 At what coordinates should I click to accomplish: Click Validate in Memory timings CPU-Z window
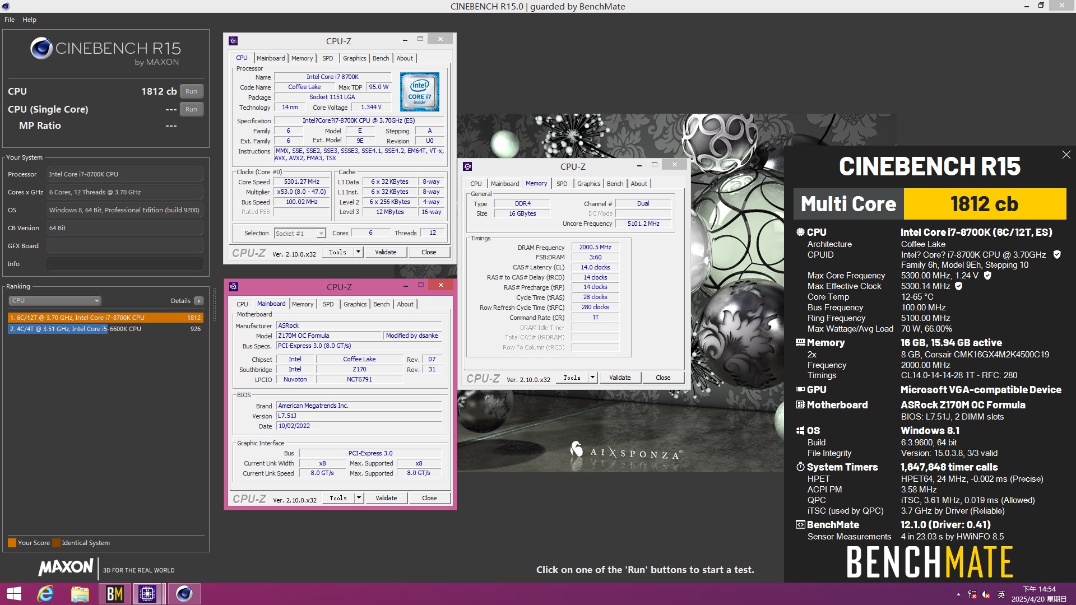point(620,378)
